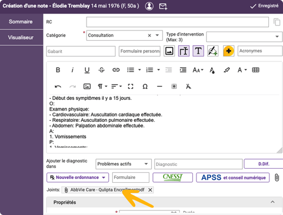
Task: Click the insert image editor icon
Action: coord(87,86)
